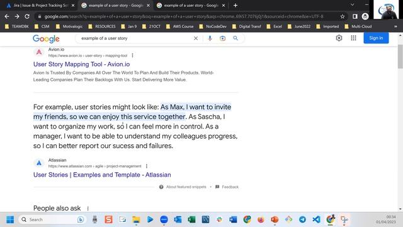This screenshot has height=227, width=403.
Task: Open the Motivalogic bookmark folder
Action: (x=69, y=26)
